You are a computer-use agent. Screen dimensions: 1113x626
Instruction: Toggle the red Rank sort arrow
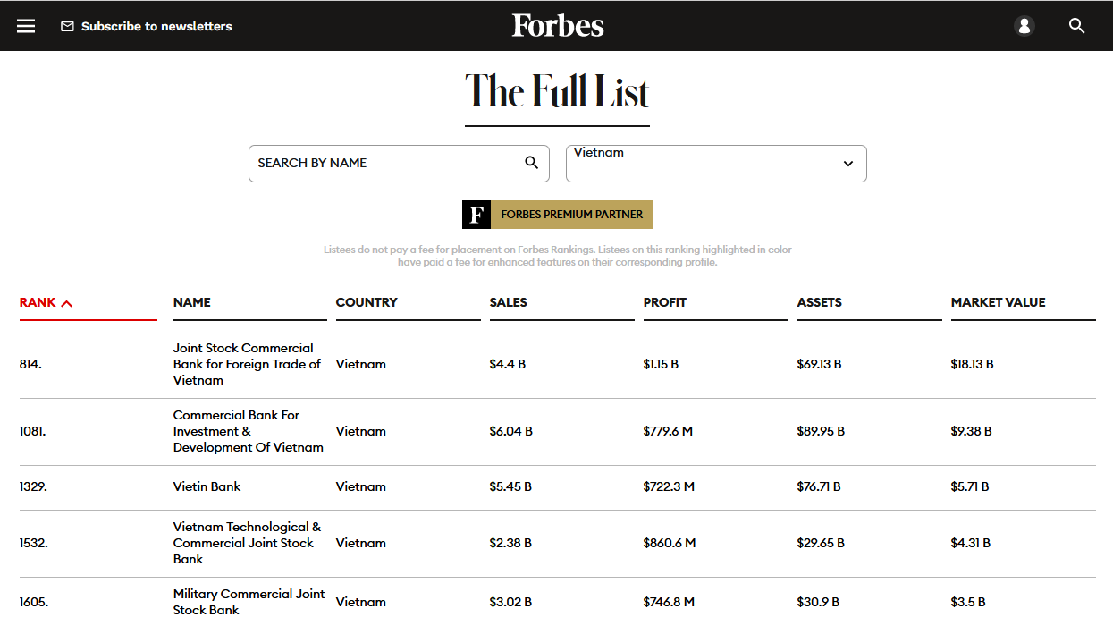click(x=67, y=303)
